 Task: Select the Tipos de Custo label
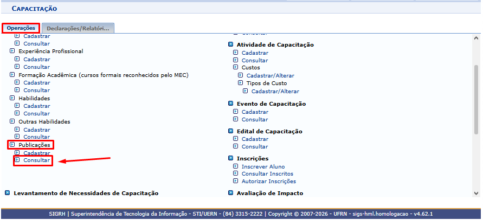[267, 83]
